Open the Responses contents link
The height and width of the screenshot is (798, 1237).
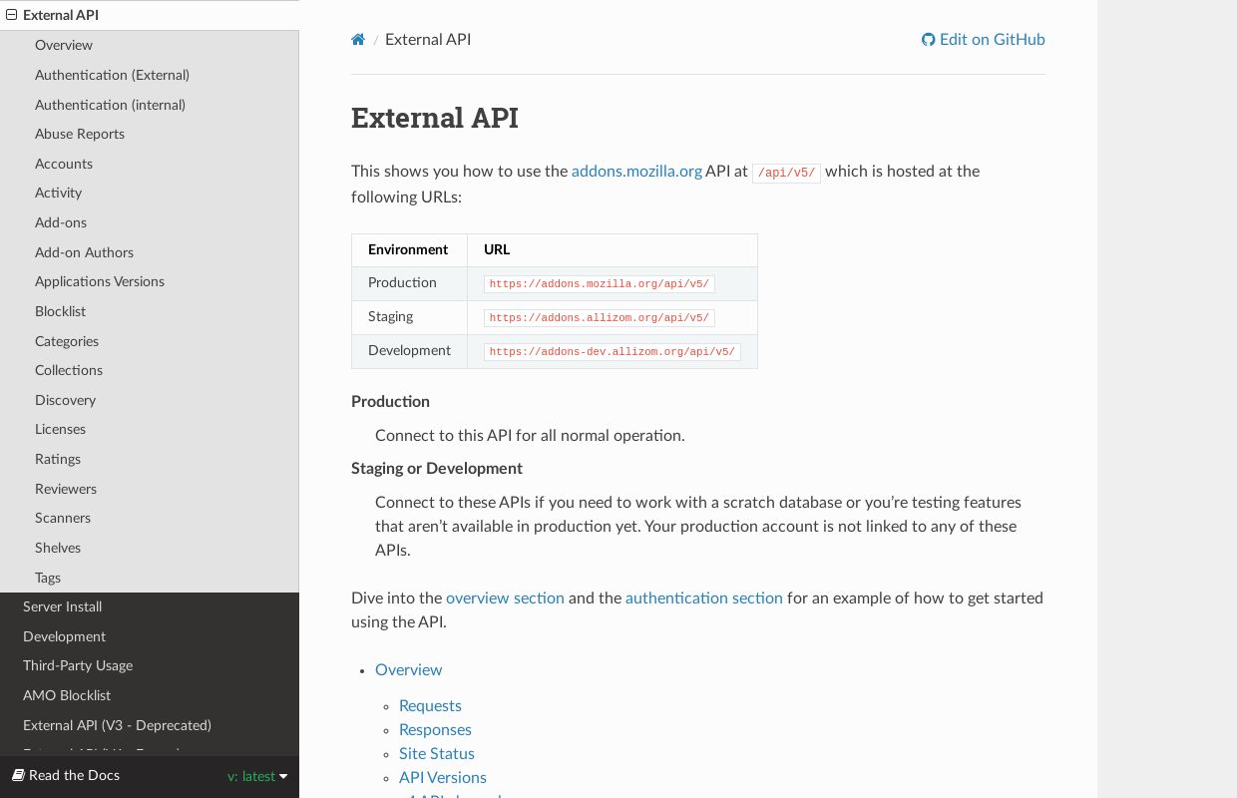[435, 729]
